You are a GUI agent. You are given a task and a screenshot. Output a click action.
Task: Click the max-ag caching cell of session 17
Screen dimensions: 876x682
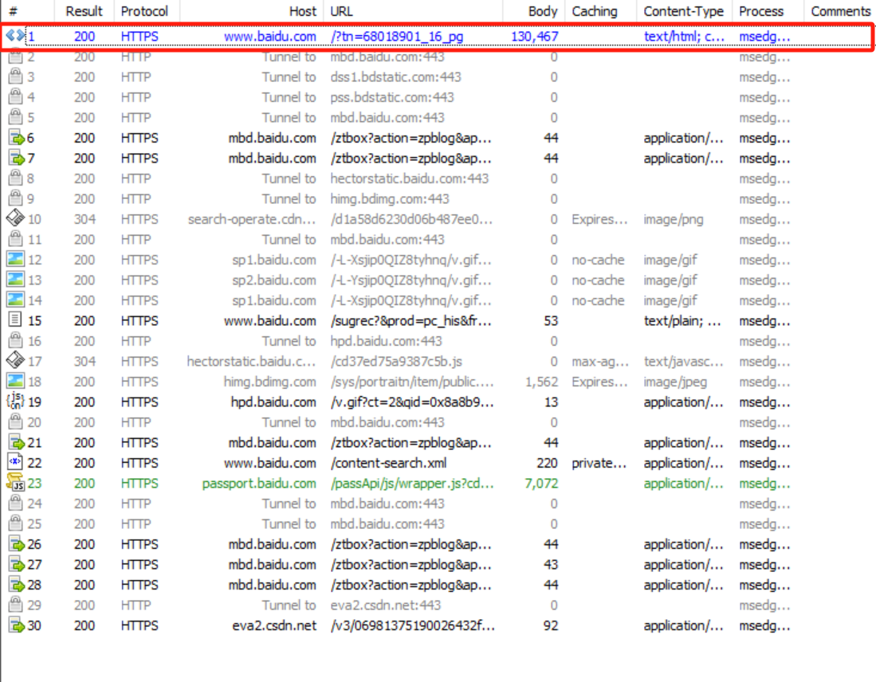point(600,362)
